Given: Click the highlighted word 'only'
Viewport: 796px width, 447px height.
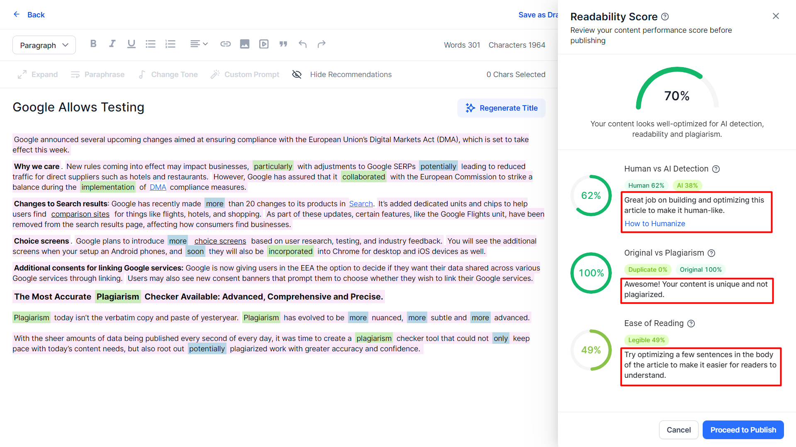Looking at the screenshot, I should point(501,338).
